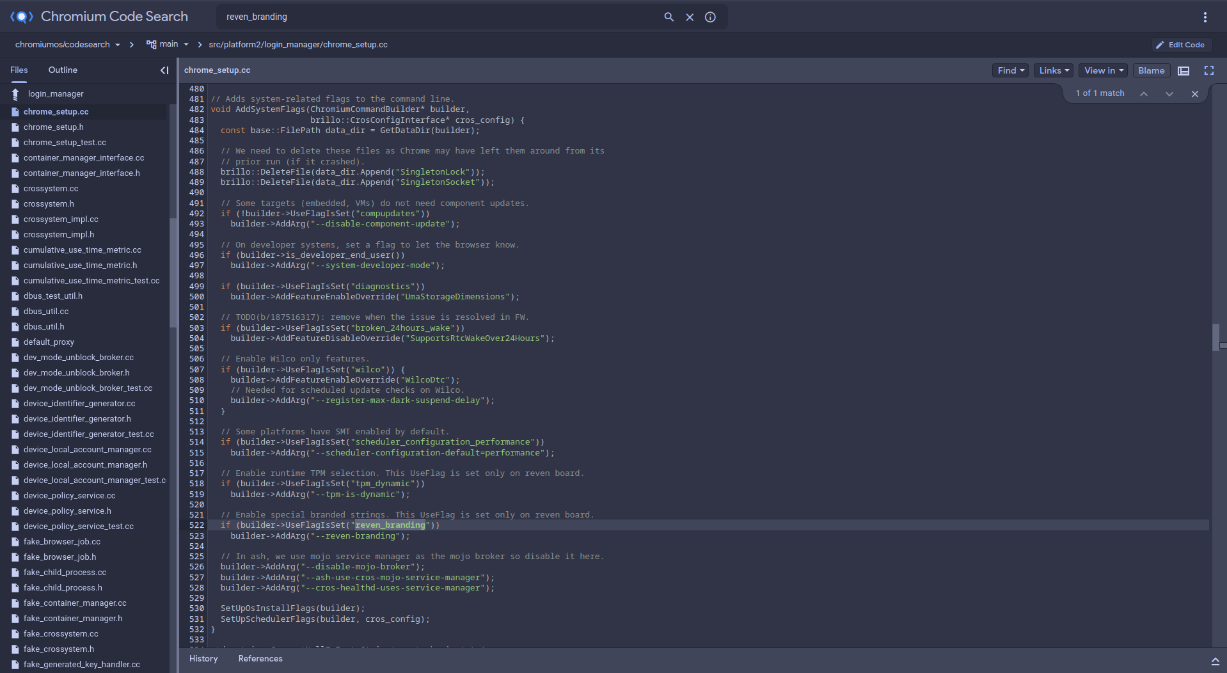Click the highlighted reven_branding match
This screenshot has height=673, width=1227.
[x=390, y=525]
